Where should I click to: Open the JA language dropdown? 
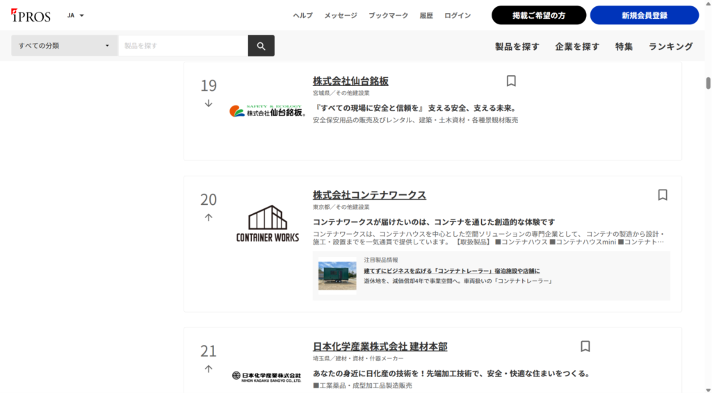76,15
